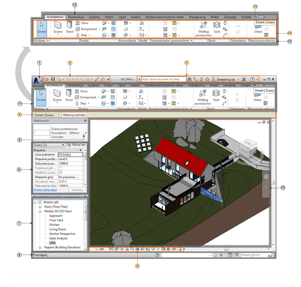Expand Pomieszczenie i powierzchnia panel in main window ribbon
301x287 pixels.
coord(171,109)
